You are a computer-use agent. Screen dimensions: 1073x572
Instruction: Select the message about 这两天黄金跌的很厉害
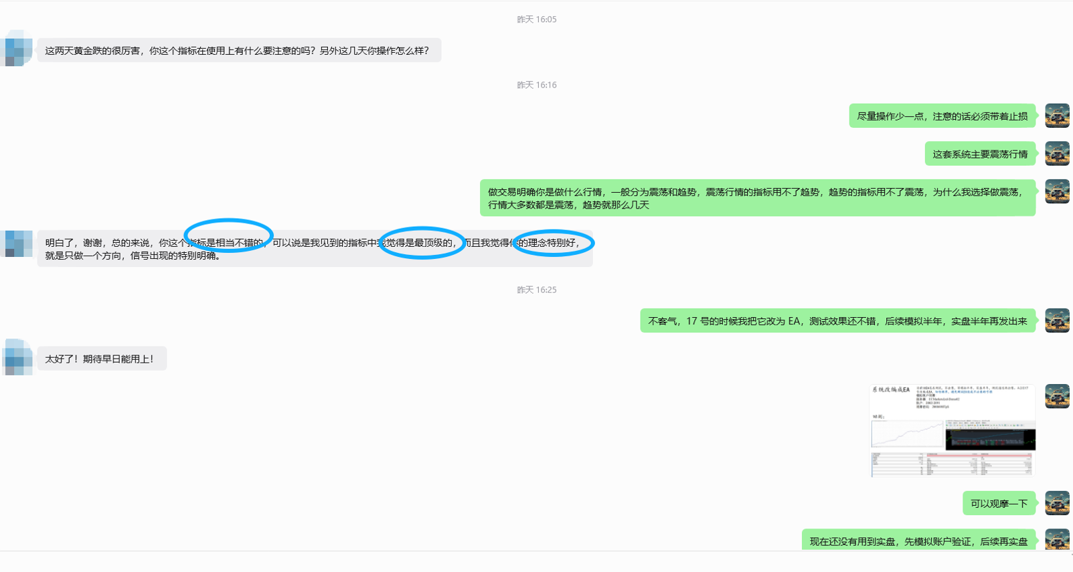[239, 50]
